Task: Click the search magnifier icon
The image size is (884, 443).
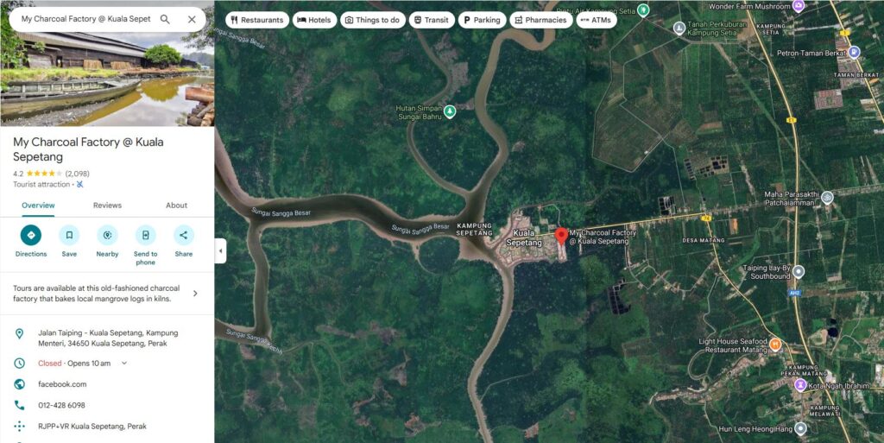Action: pos(165,19)
